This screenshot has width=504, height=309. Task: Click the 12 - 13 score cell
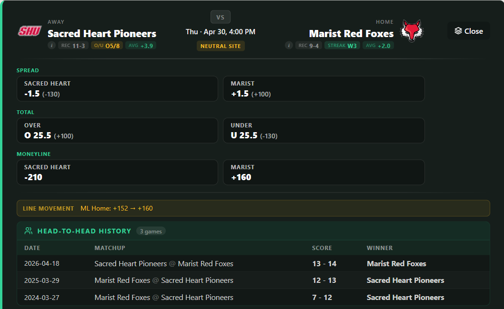click(x=324, y=280)
